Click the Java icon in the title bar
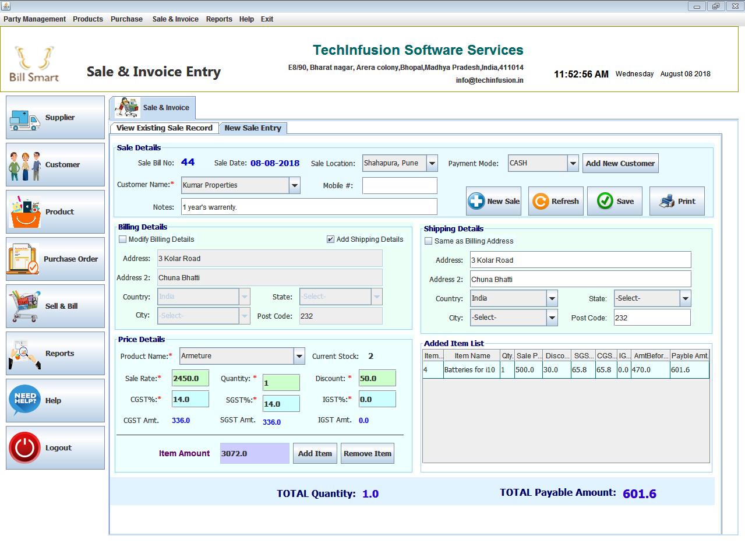The width and height of the screenshot is (745, 550). [x=6, y=6]
